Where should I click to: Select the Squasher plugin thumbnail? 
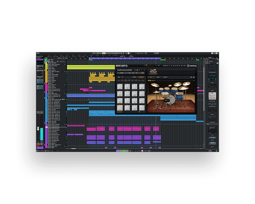click(212, 86)
